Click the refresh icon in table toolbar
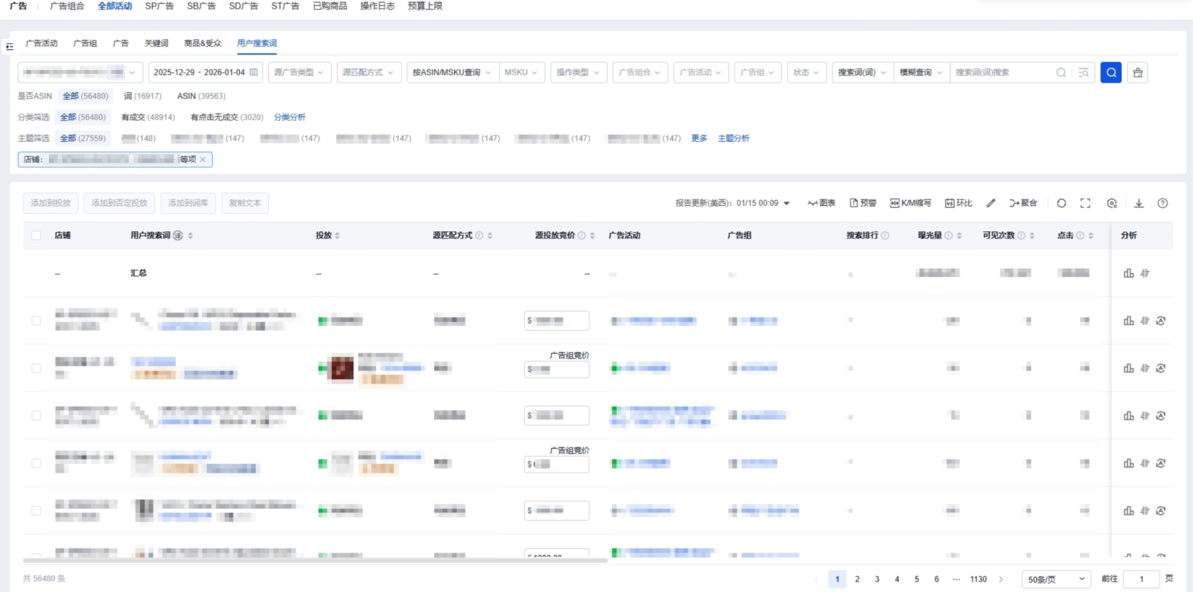1193x592 pixels. click(x=1061, y=203)
